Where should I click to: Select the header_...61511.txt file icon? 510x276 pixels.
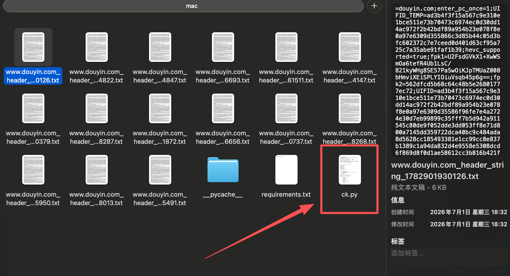pos(286,47)
